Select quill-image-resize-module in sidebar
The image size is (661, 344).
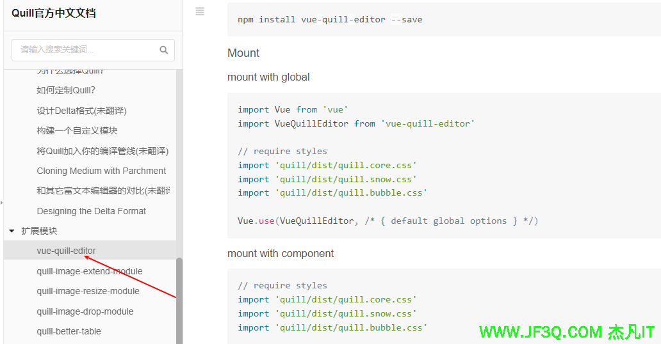tap(88, 291)
